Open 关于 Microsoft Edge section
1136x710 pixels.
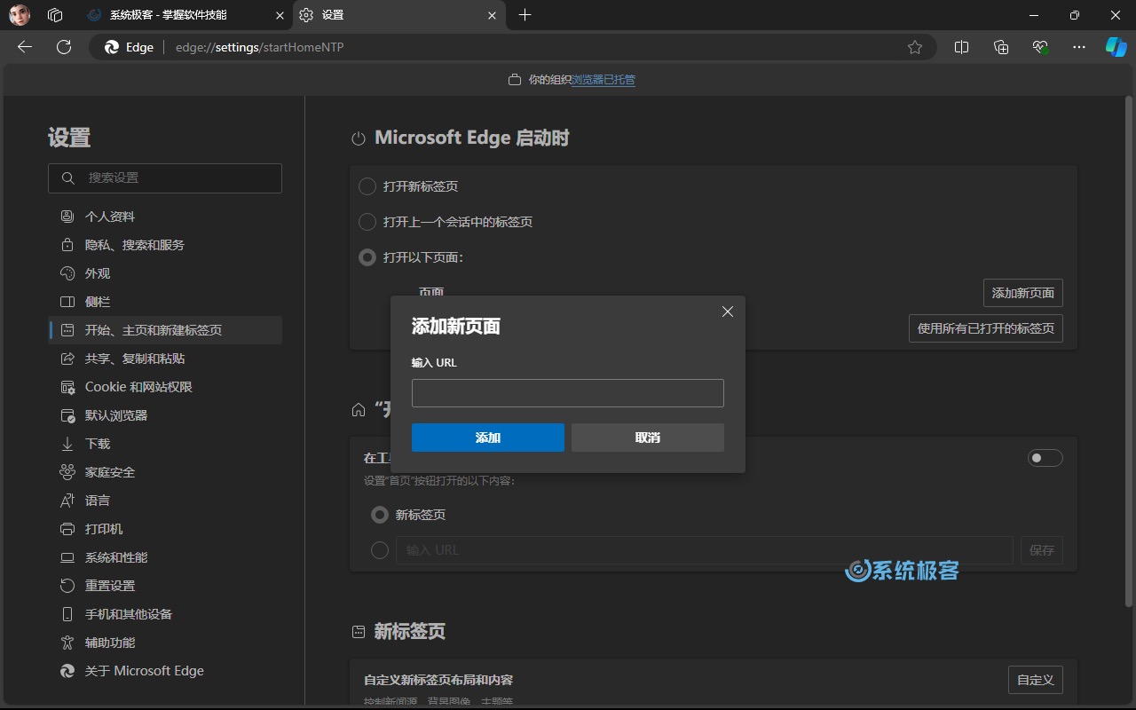tap(165, 671)
